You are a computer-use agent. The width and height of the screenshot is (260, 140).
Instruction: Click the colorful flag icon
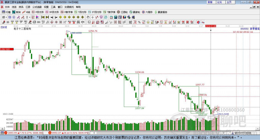(x=38, y=17)
